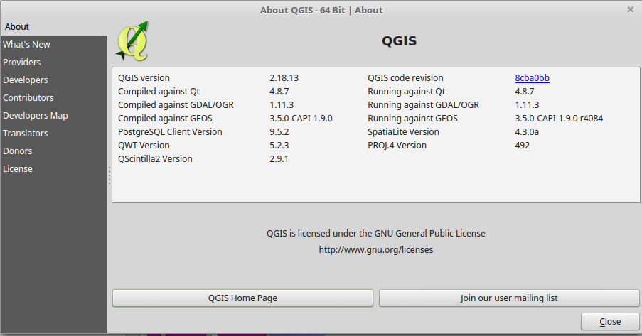Select the QGIS version value 2.18.13
Viewport: 642px width, 336px height.
click(284, 77)
